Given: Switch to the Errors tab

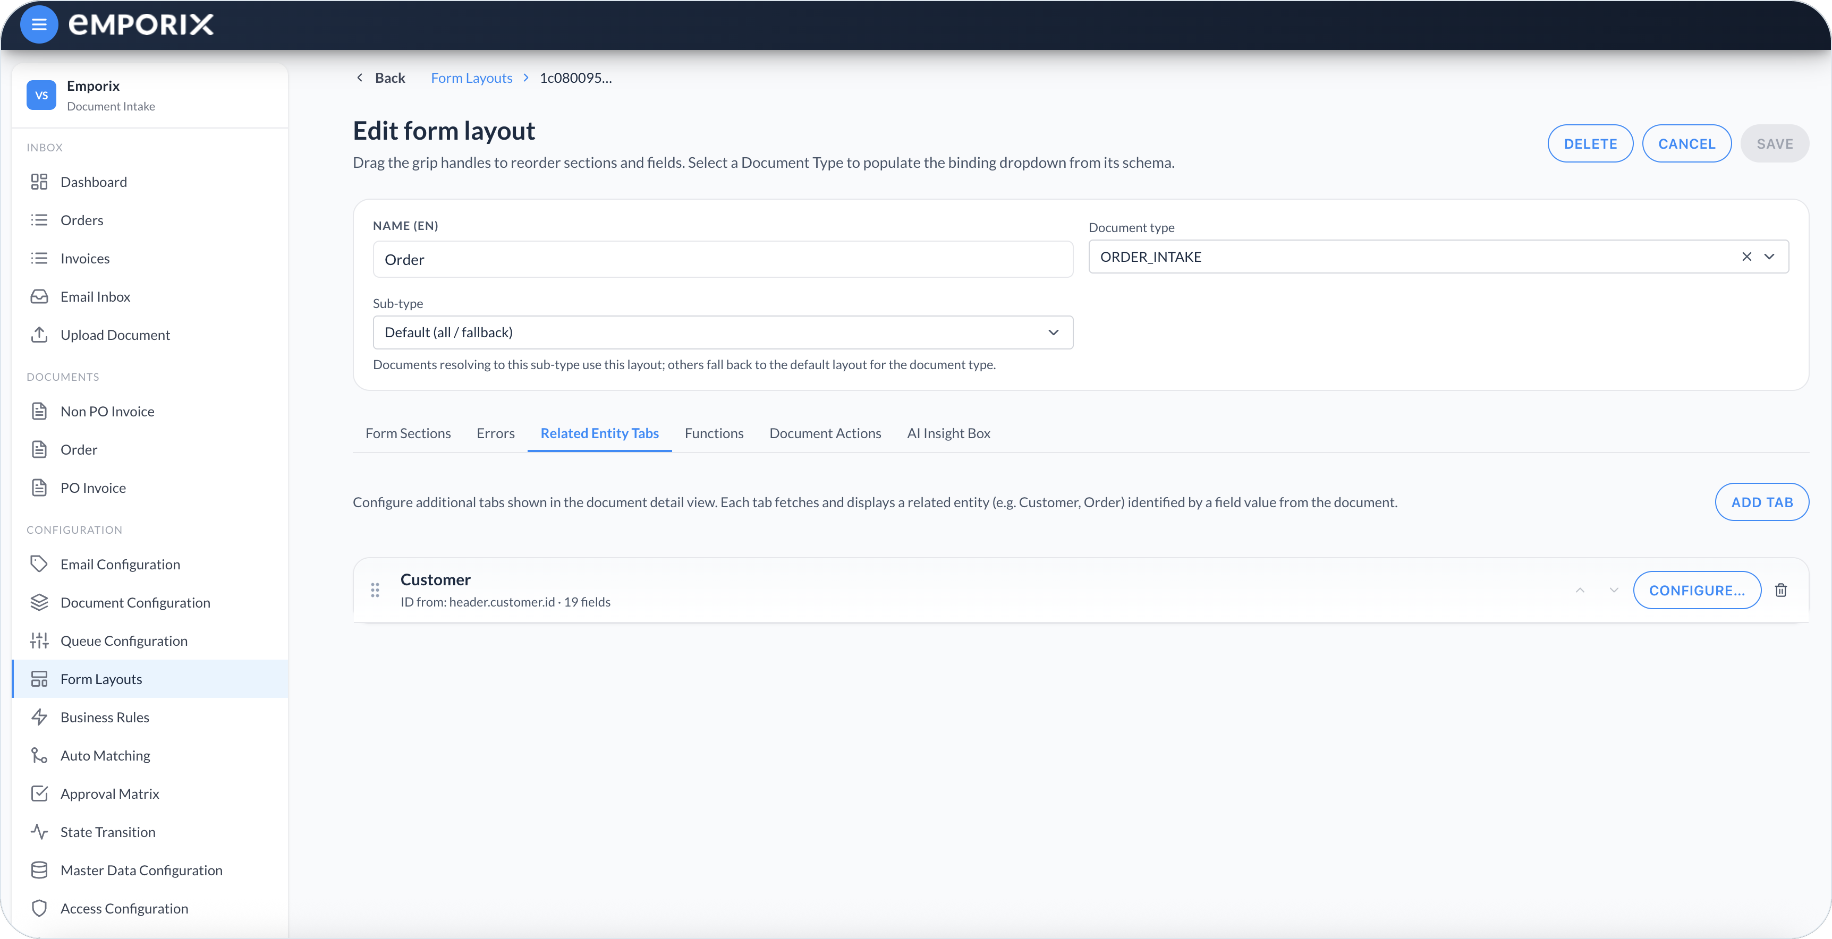Looking at the screenshot, I should [x=496, y=433].
